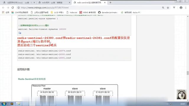Click 'sentinel parallel-syncs mymaster 1' line
The width and height of the screenshot is (189, 106).
pyautogui.click(x=38, y=19)
